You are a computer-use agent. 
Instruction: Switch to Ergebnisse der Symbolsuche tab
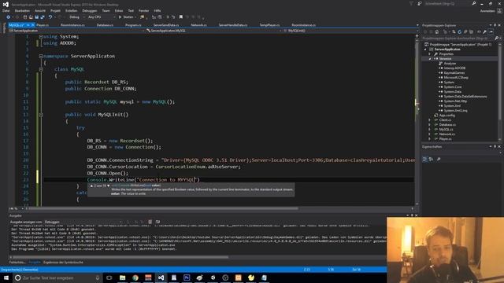pyautogui.click(x=63, y=263)
